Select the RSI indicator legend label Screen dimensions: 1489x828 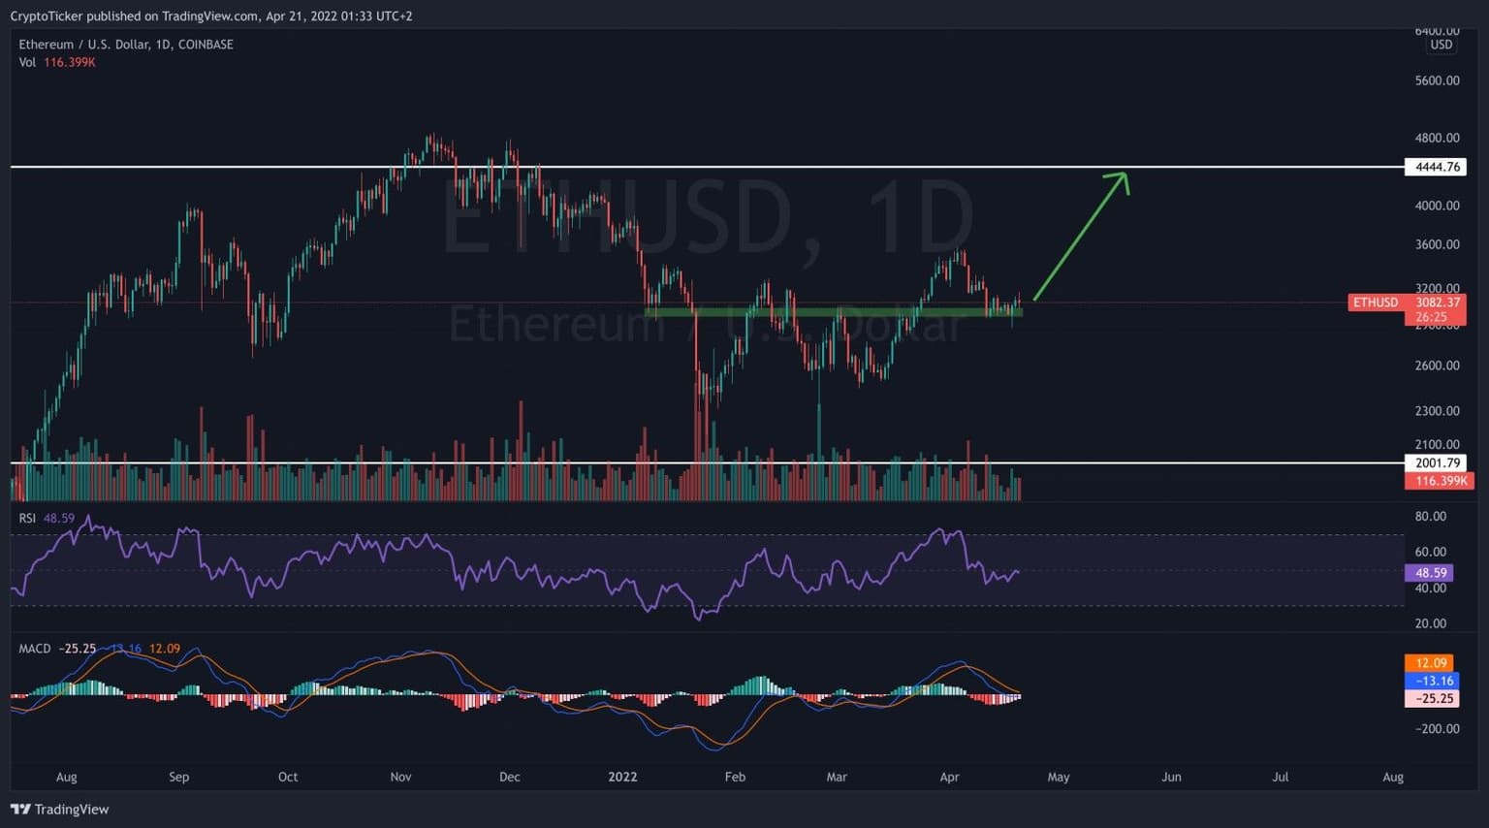[x=27, y=519]
